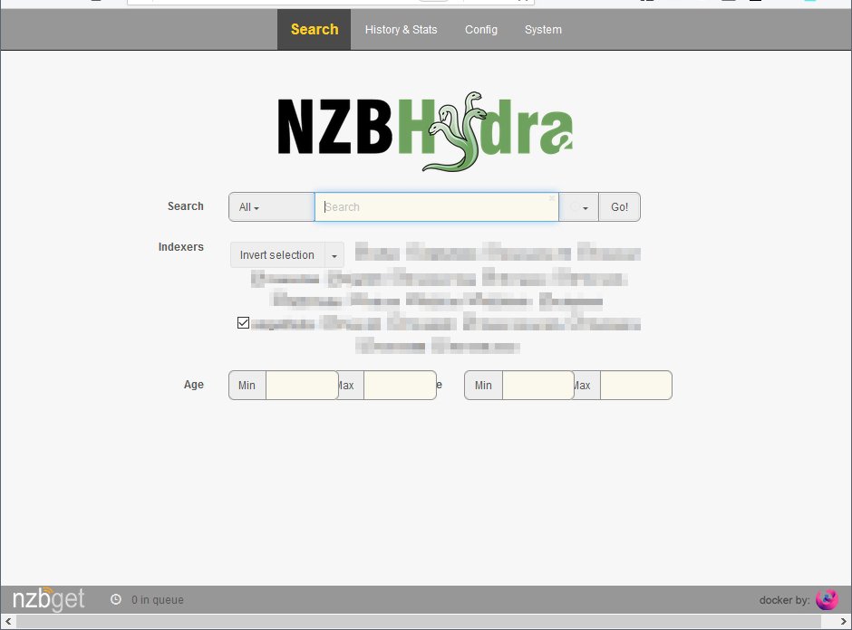Click the Go! button

pyautogui.click(x=619, y=206)
